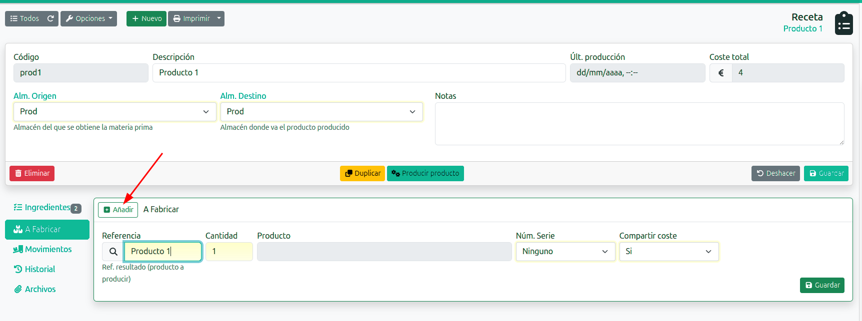This screenshot has height=321, width=862.
Task: Open the Opciones dropdown menu
Action: 88,18
